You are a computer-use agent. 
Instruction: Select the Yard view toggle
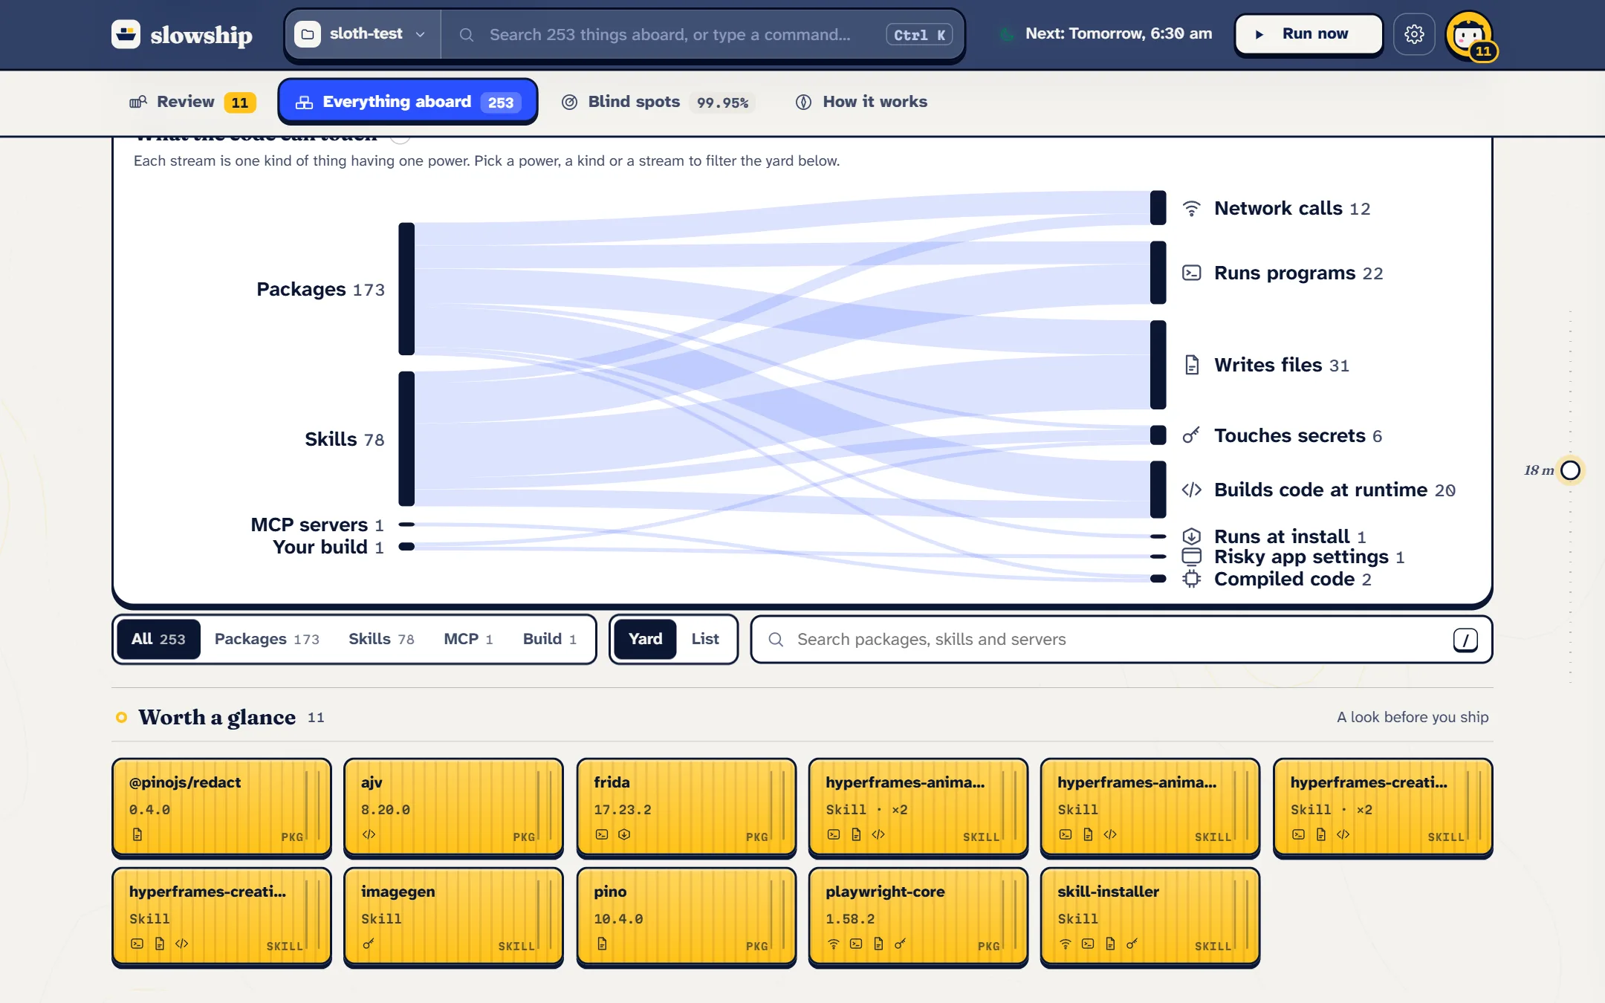click(645, 639)
